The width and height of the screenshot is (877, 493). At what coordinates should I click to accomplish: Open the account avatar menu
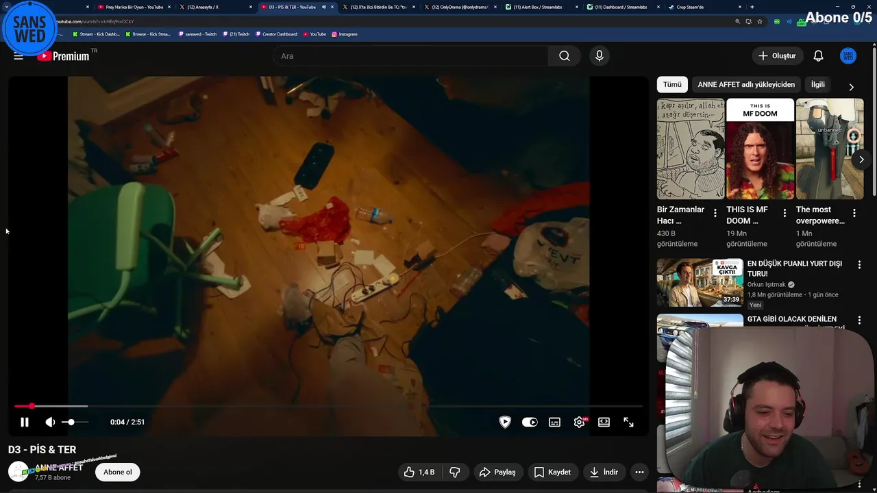pos(848,56)
